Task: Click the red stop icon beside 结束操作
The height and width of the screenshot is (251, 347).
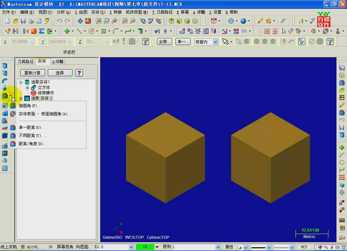Action: point(34,93)
